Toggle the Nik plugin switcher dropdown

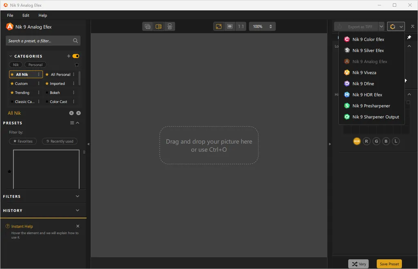(396, 27)
